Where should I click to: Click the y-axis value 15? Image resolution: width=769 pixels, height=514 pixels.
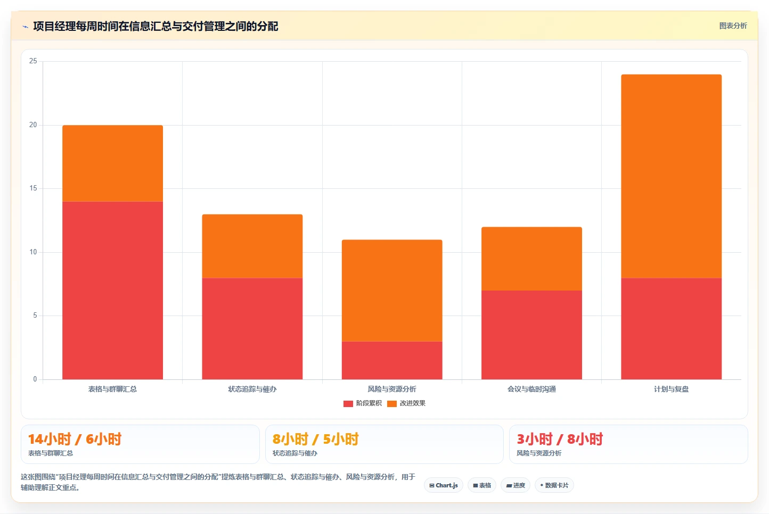(33, 188)
